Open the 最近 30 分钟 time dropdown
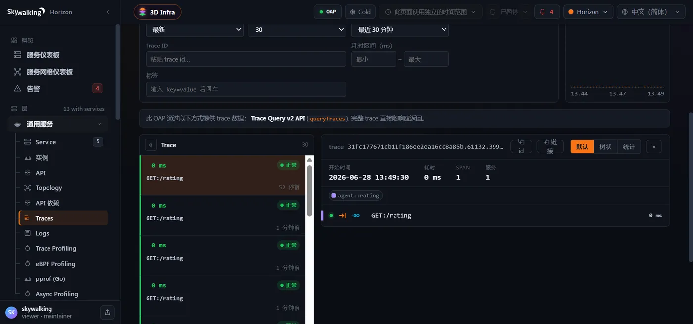This screenshot has width=693, height=324. click(400, 30)
